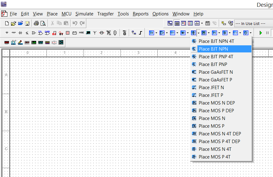273x177 pixels.
Task: Open a sample with the blue folder icon
Action: click(20, 23)
